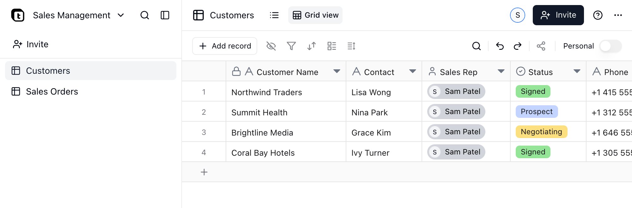Select Customers table in sidebar
The image size is (632, 208).
pyautogui.click(x=91, y=71)
